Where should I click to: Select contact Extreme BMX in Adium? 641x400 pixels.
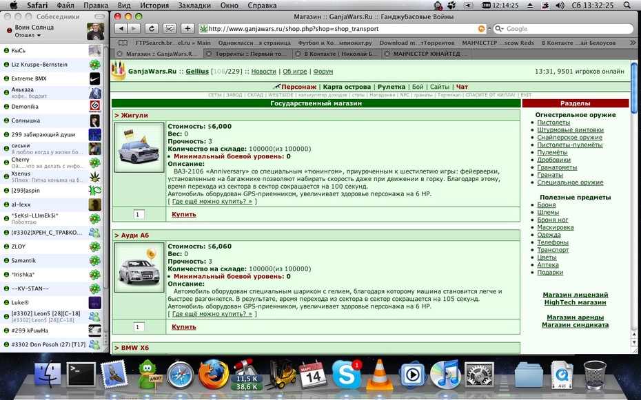52,78
